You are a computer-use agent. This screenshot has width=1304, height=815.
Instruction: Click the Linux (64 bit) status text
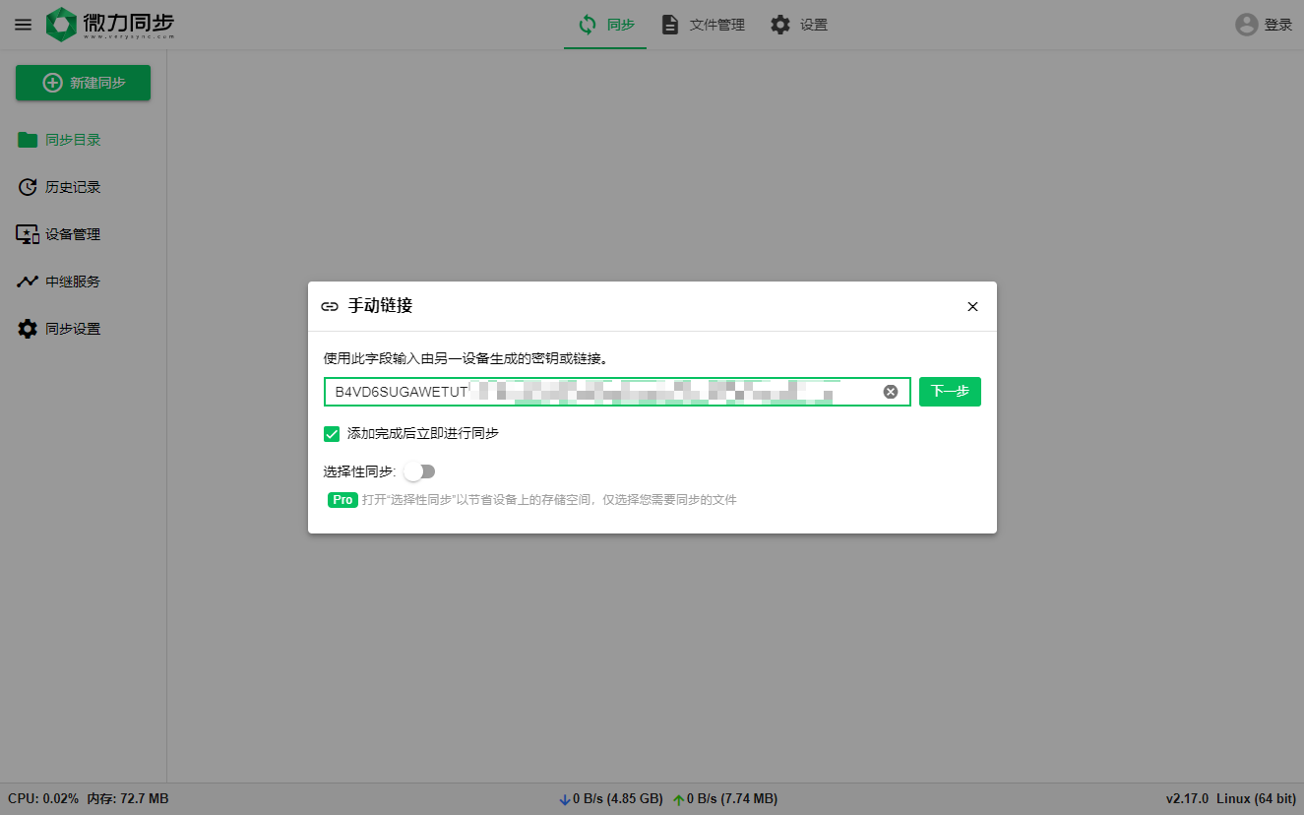point(1257,799)
